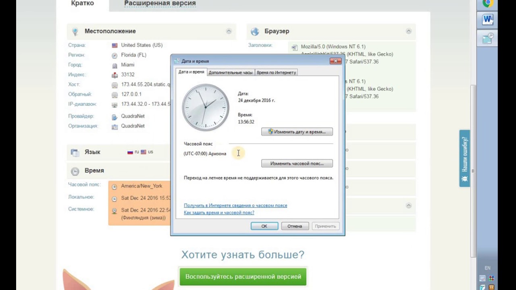The width and height of the screenshot is (516, 290).
Task: Open the Дополнительные часы tab
Action: [231, 72]
